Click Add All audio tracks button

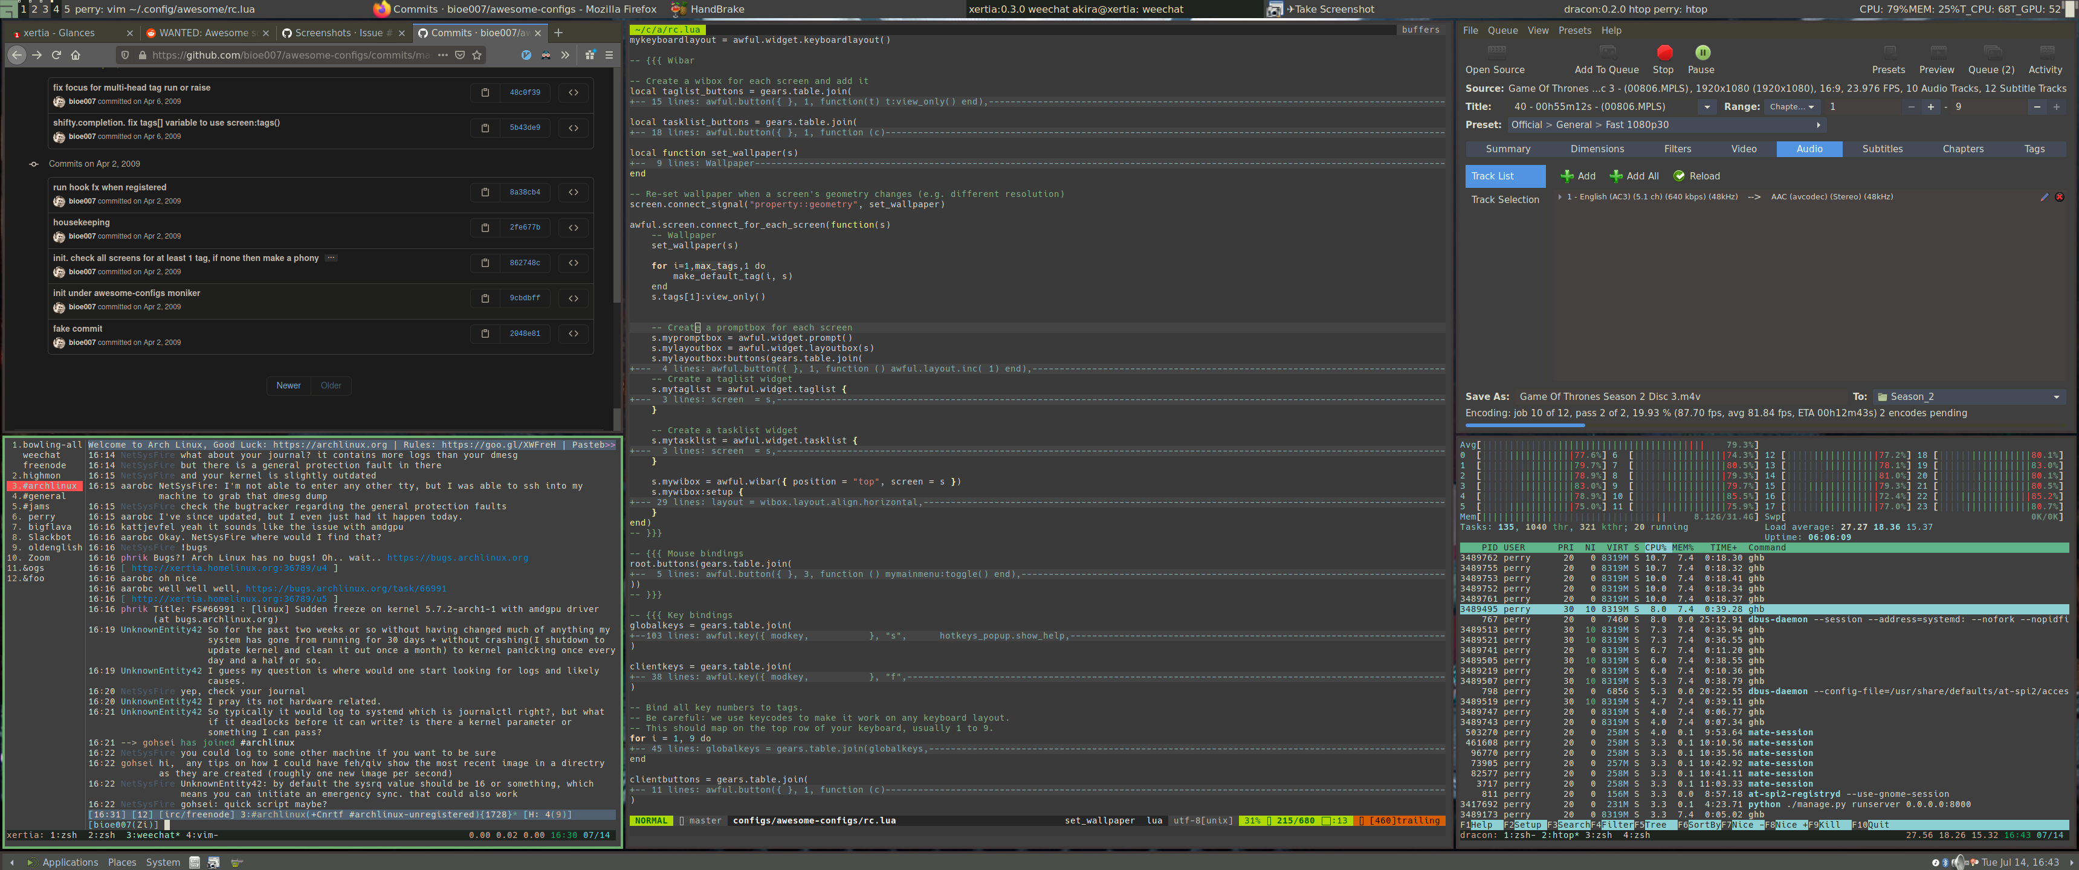pos(1634,176)
